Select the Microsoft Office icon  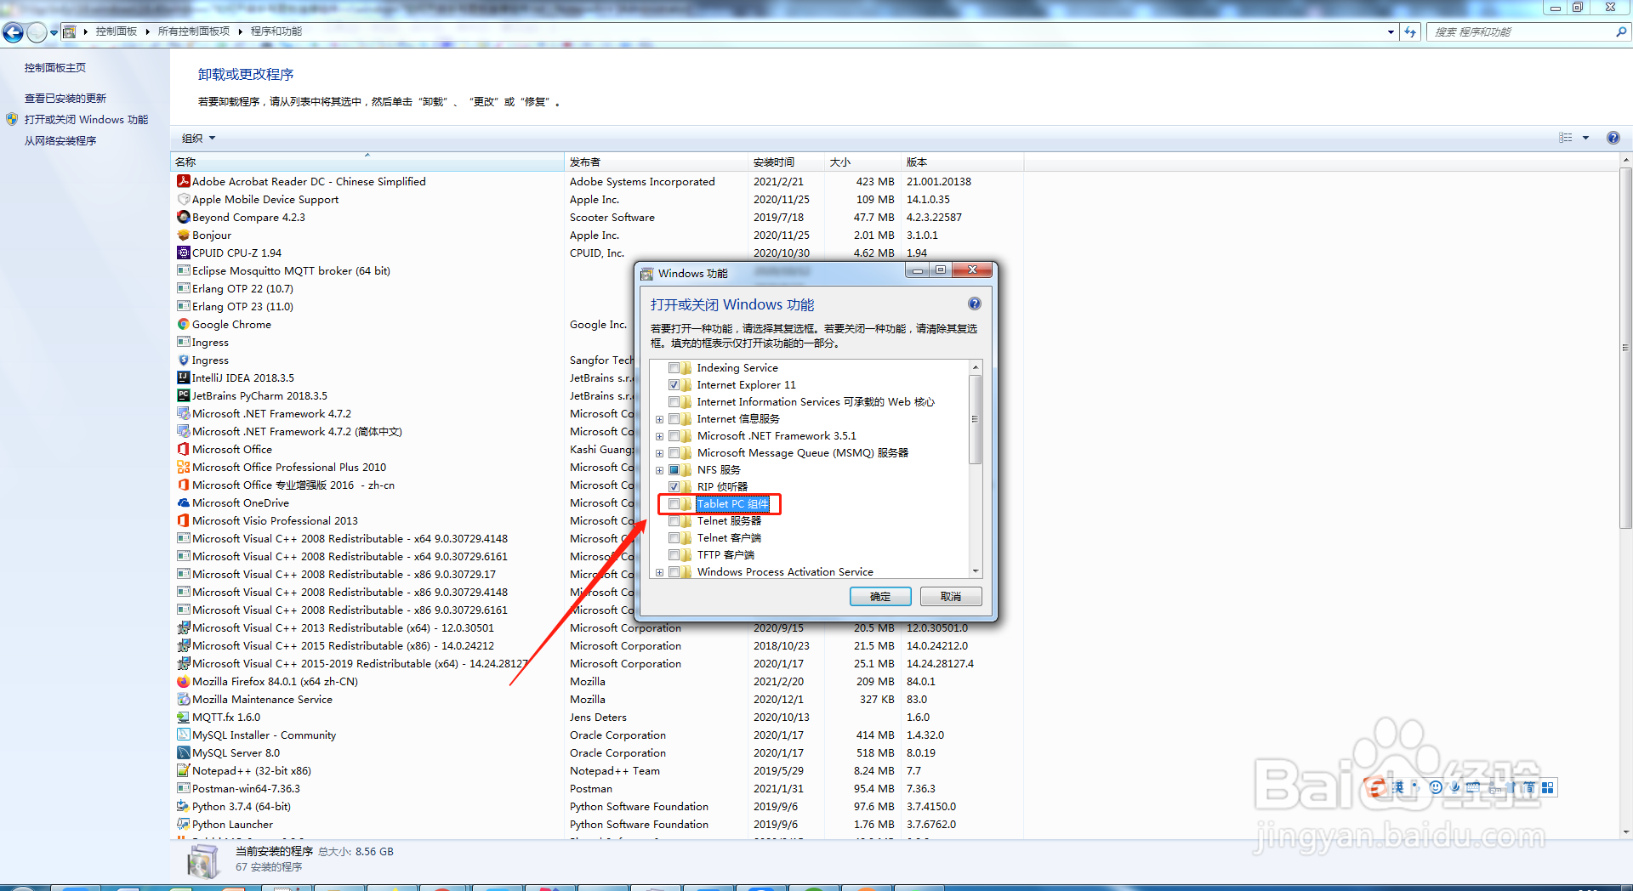tap(183, 449)
